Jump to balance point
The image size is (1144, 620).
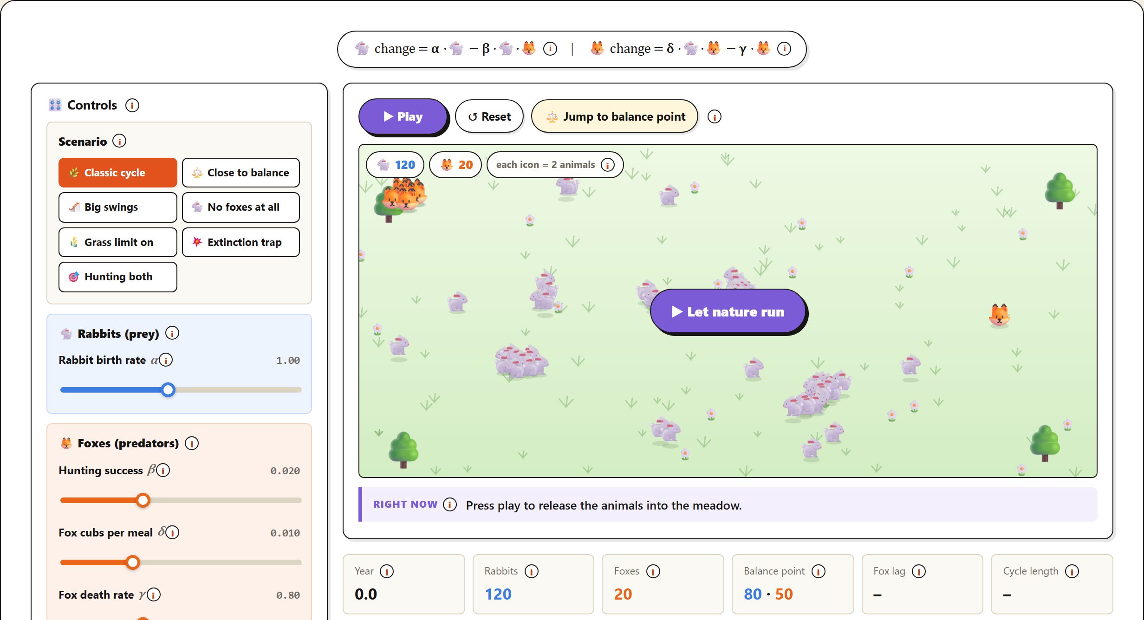click(615, 116)
